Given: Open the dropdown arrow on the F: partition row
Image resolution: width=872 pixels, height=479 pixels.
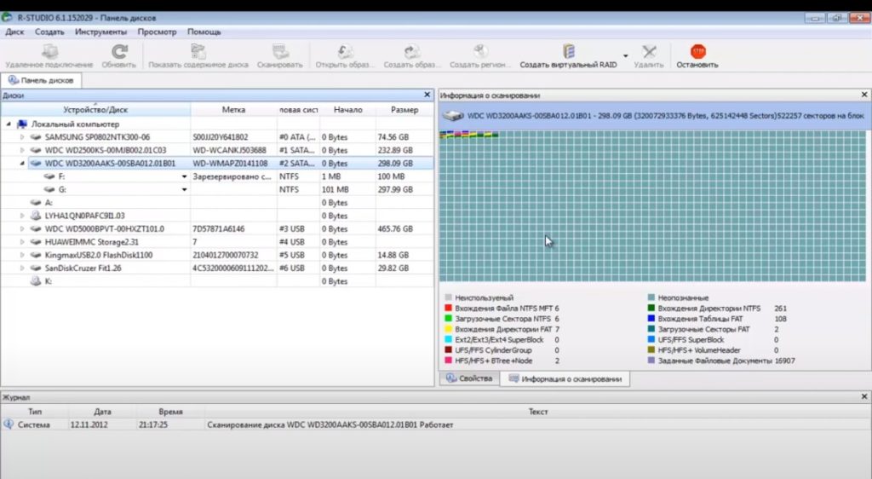Looking at the screenshot, I should coord(185,176).
